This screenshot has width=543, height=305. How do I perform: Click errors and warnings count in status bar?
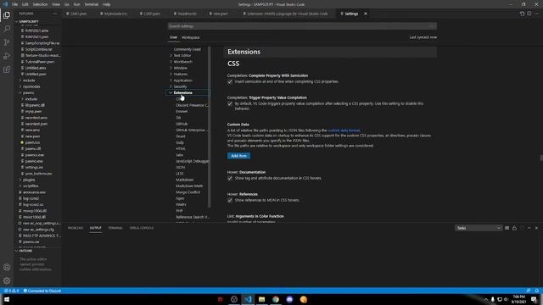[x=11, y=291]
